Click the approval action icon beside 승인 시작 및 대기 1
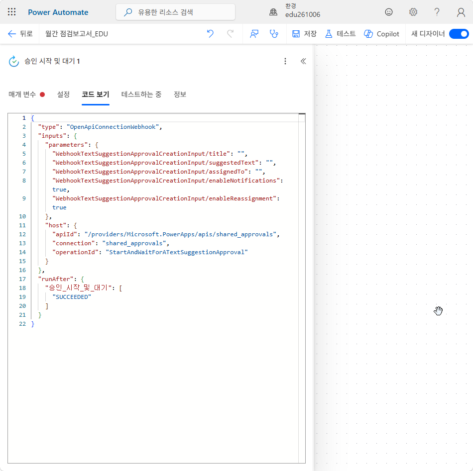 pyautogui.click(x=14, y=61)
